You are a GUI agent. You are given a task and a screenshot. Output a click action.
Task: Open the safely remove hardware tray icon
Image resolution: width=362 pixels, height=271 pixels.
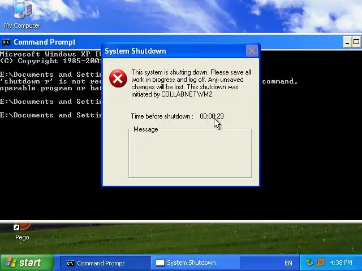(x=309, y=263)
